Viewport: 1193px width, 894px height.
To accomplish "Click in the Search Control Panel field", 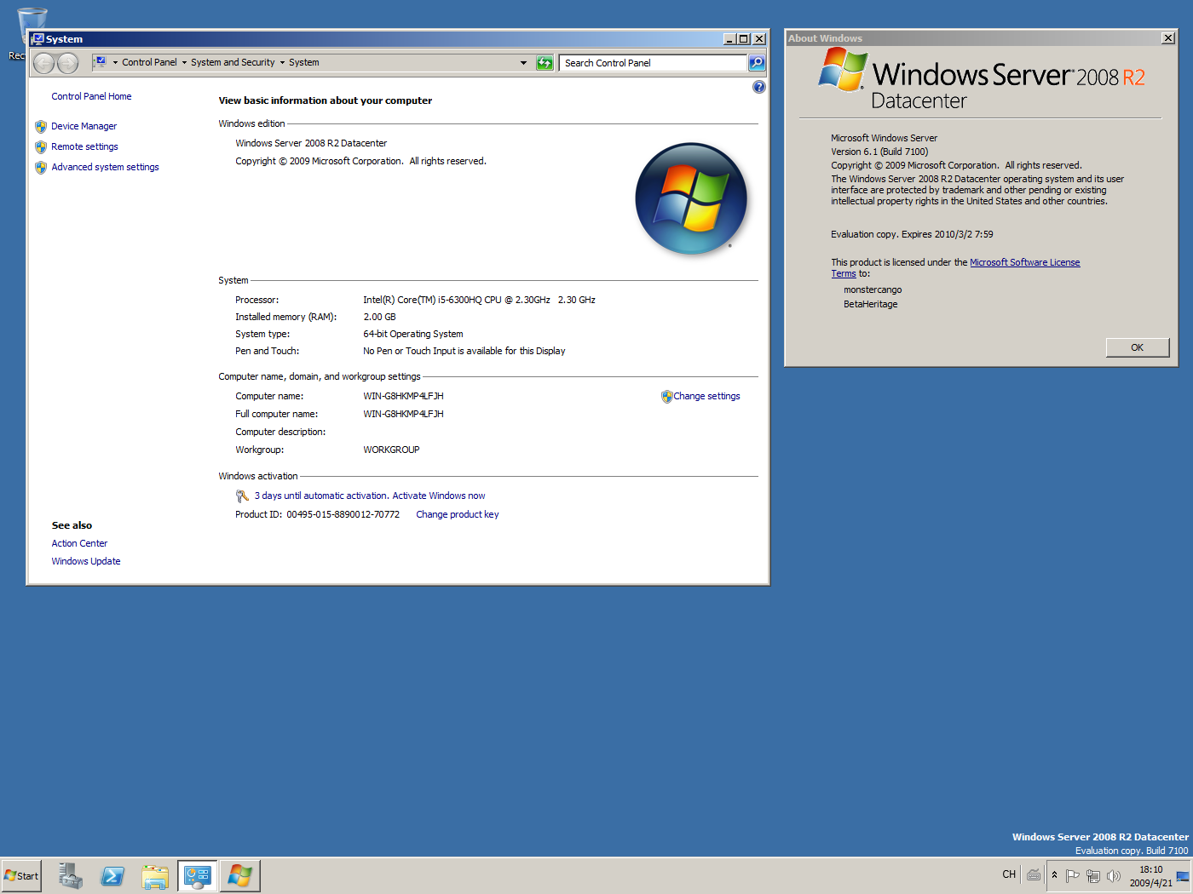I will click(x=654, y=62).
